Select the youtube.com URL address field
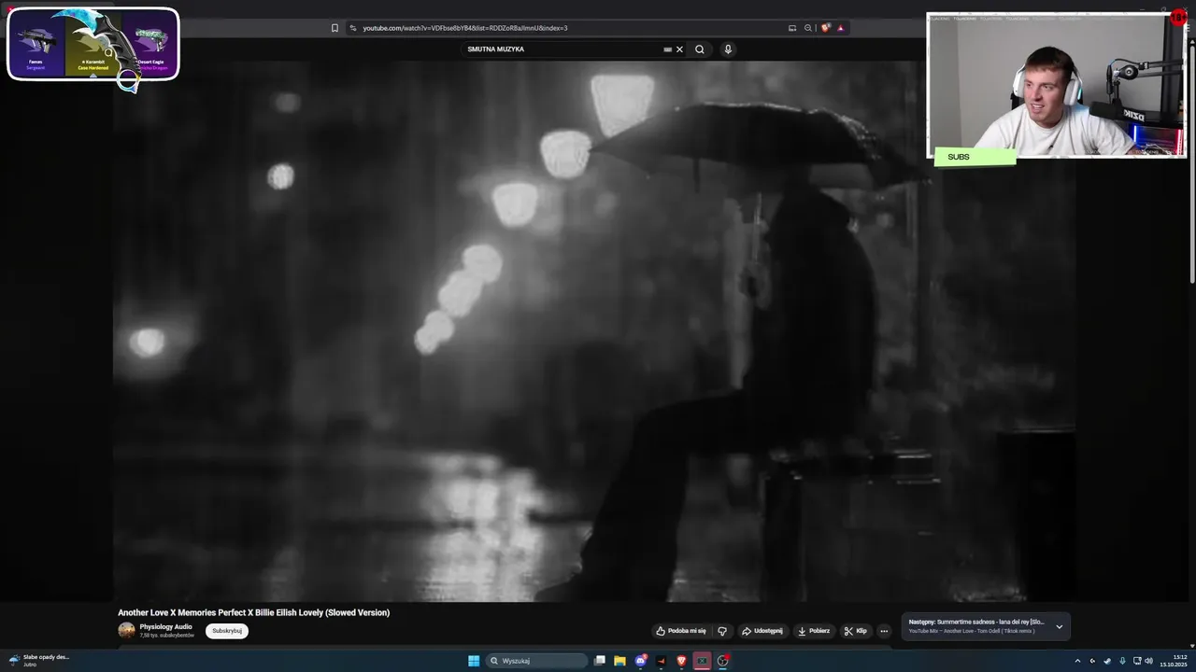 465,28
